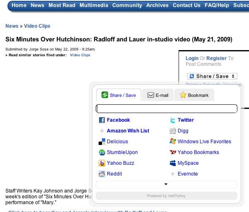Select the Digg icon
249x212 pixels.
173,131
